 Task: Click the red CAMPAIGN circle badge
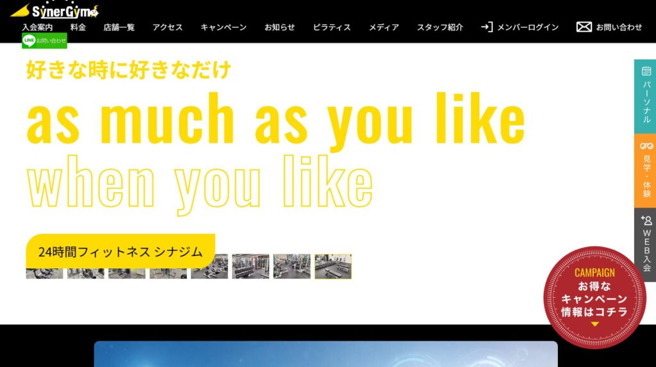(x=594, y=298)
